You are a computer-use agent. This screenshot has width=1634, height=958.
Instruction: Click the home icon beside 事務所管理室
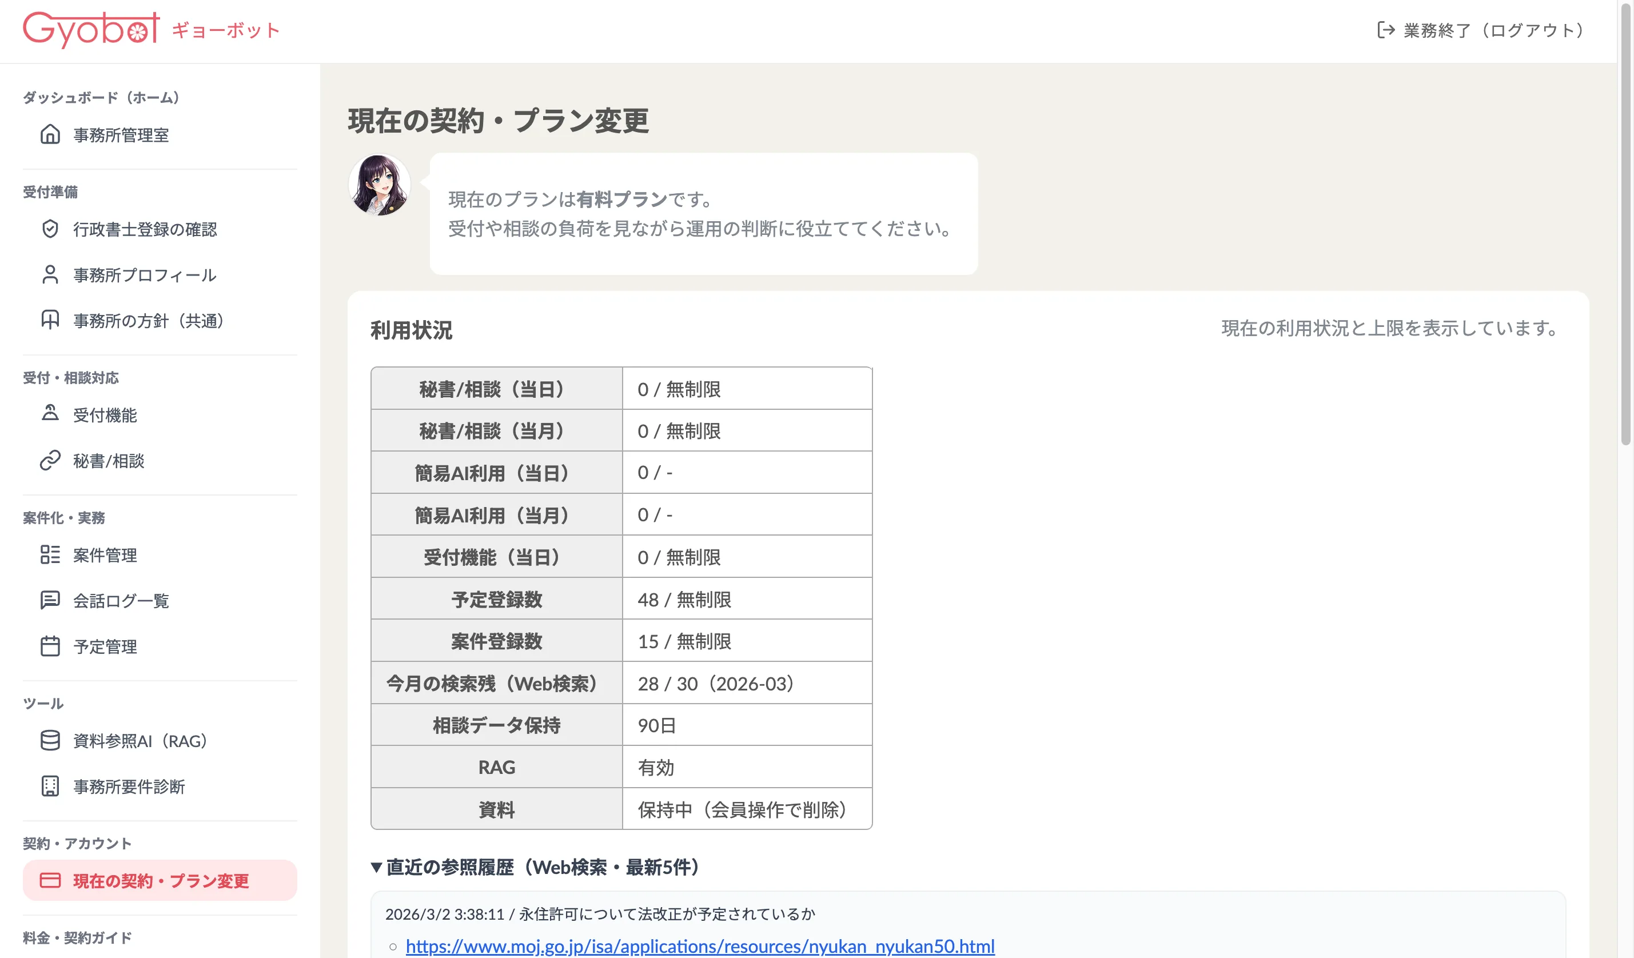[x=50, y=134]
